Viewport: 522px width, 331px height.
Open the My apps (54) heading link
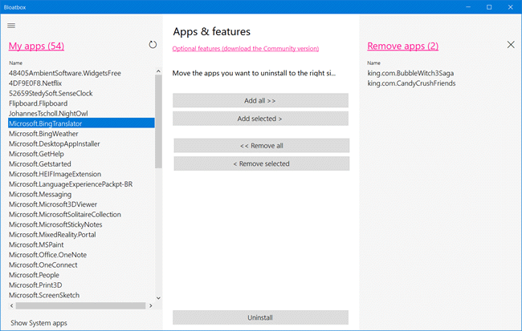click(36, 46)
